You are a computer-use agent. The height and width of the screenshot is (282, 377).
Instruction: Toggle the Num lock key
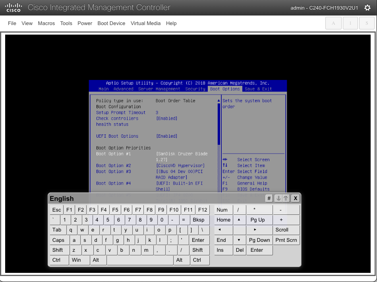(x=223, y=210)
